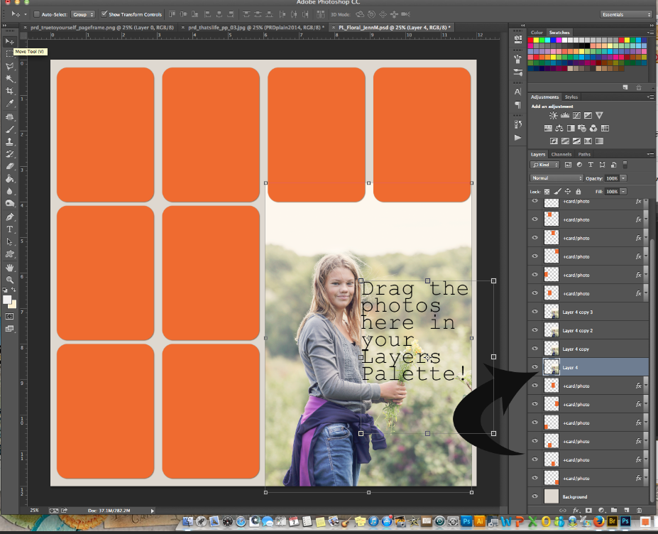
Task: Expand the layer Opacity slider arrow
Action: [623, 178]
